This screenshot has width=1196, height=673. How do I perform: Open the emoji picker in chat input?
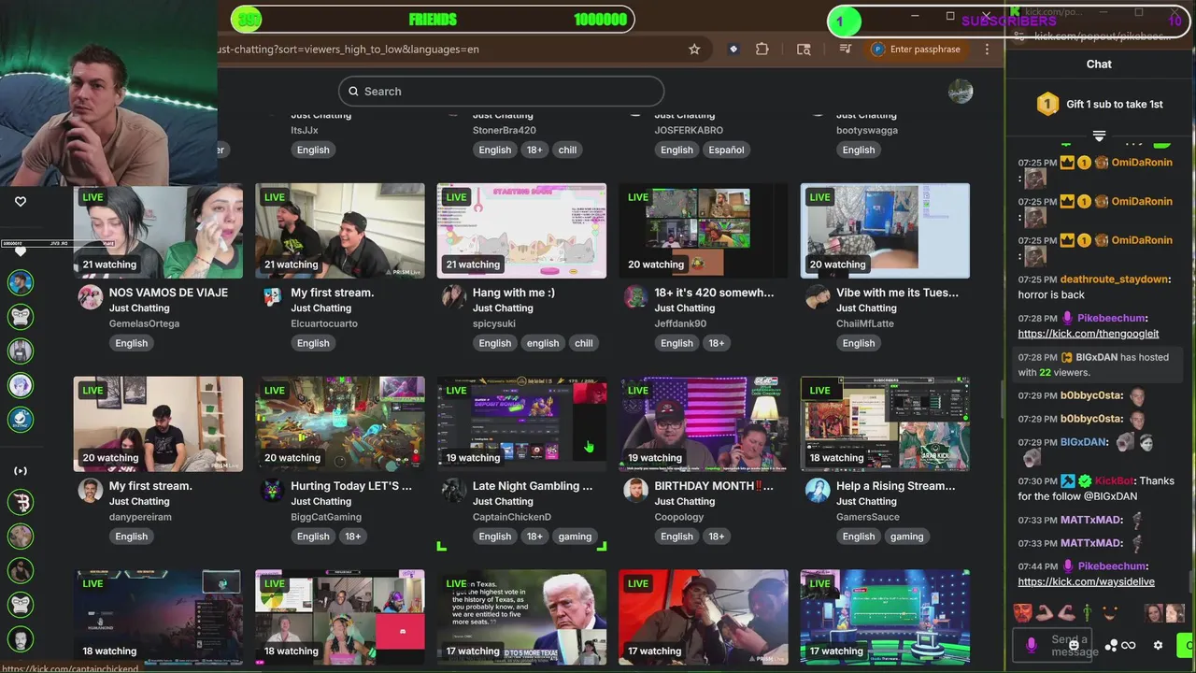(1075, 645)
